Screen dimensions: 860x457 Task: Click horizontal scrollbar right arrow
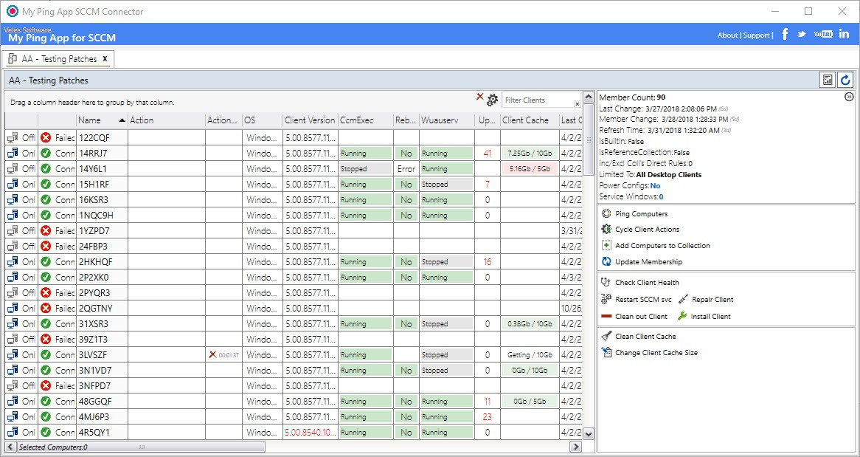pos(575,447)
